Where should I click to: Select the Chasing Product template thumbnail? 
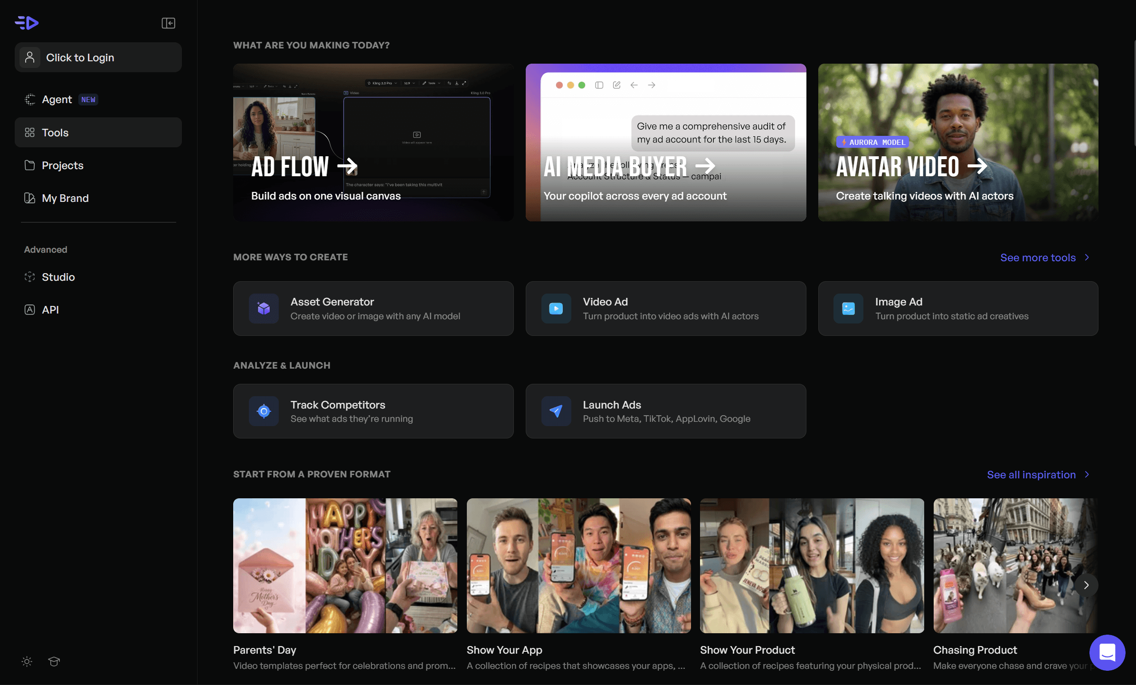1016,566
